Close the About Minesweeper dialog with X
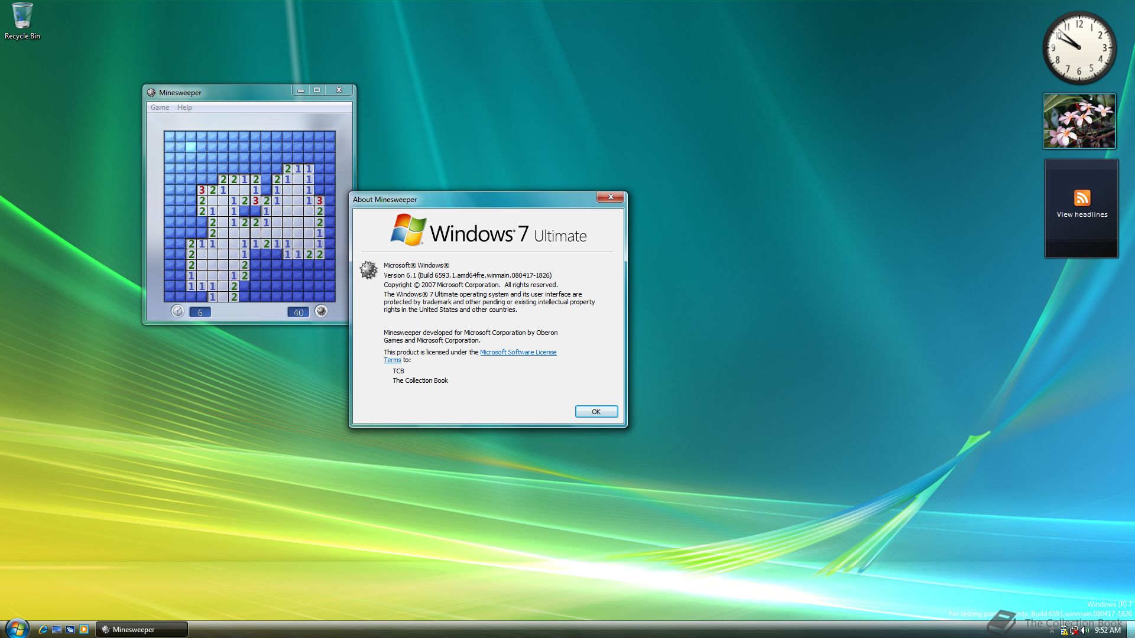The image size is (1135, 638). pyautogui.click(x=611, y=197)
